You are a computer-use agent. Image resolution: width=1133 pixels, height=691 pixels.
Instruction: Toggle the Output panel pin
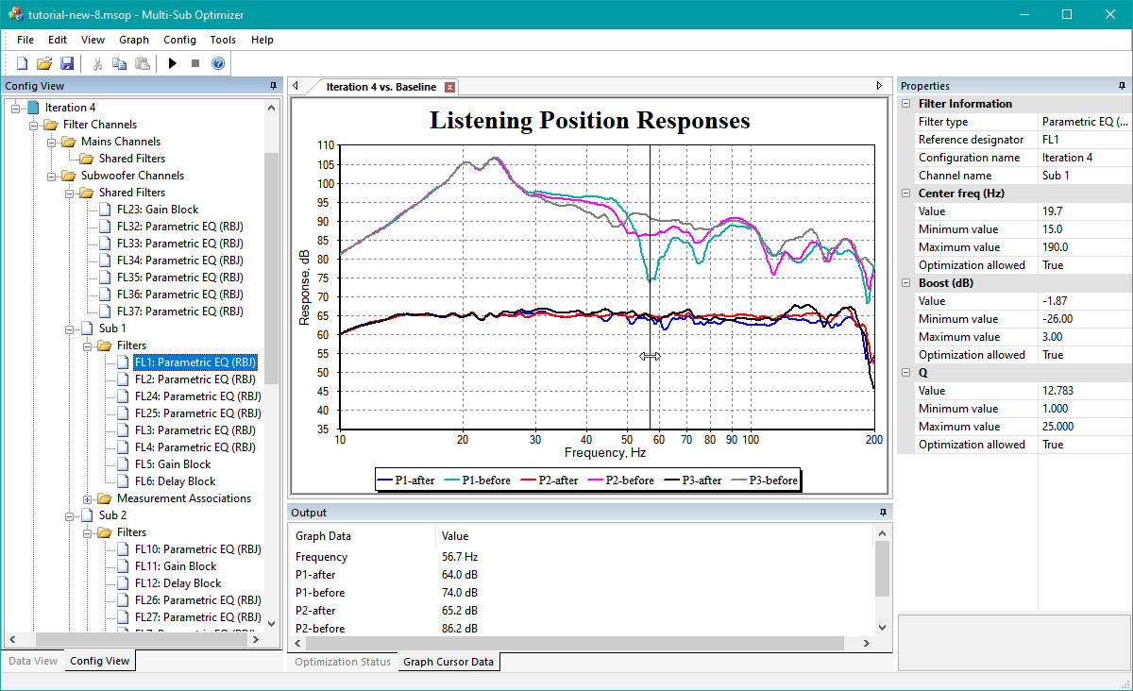(x=883, y=513)
